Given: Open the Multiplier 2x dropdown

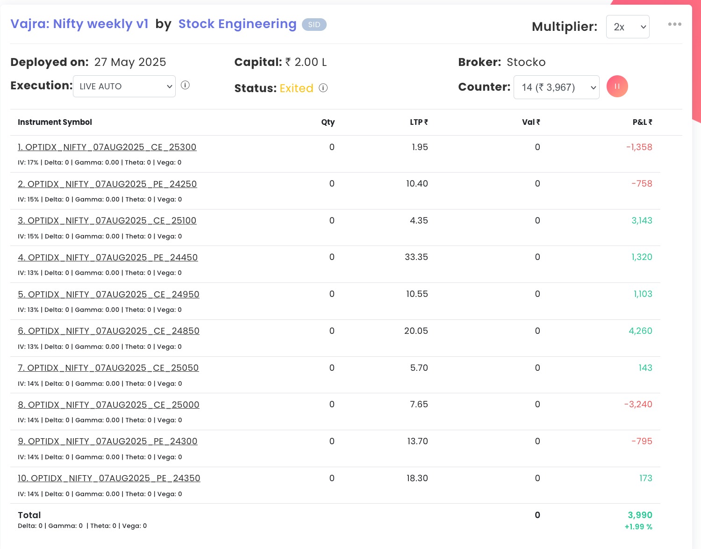Looking at the screenshot, I should click(x=627, y=27).
